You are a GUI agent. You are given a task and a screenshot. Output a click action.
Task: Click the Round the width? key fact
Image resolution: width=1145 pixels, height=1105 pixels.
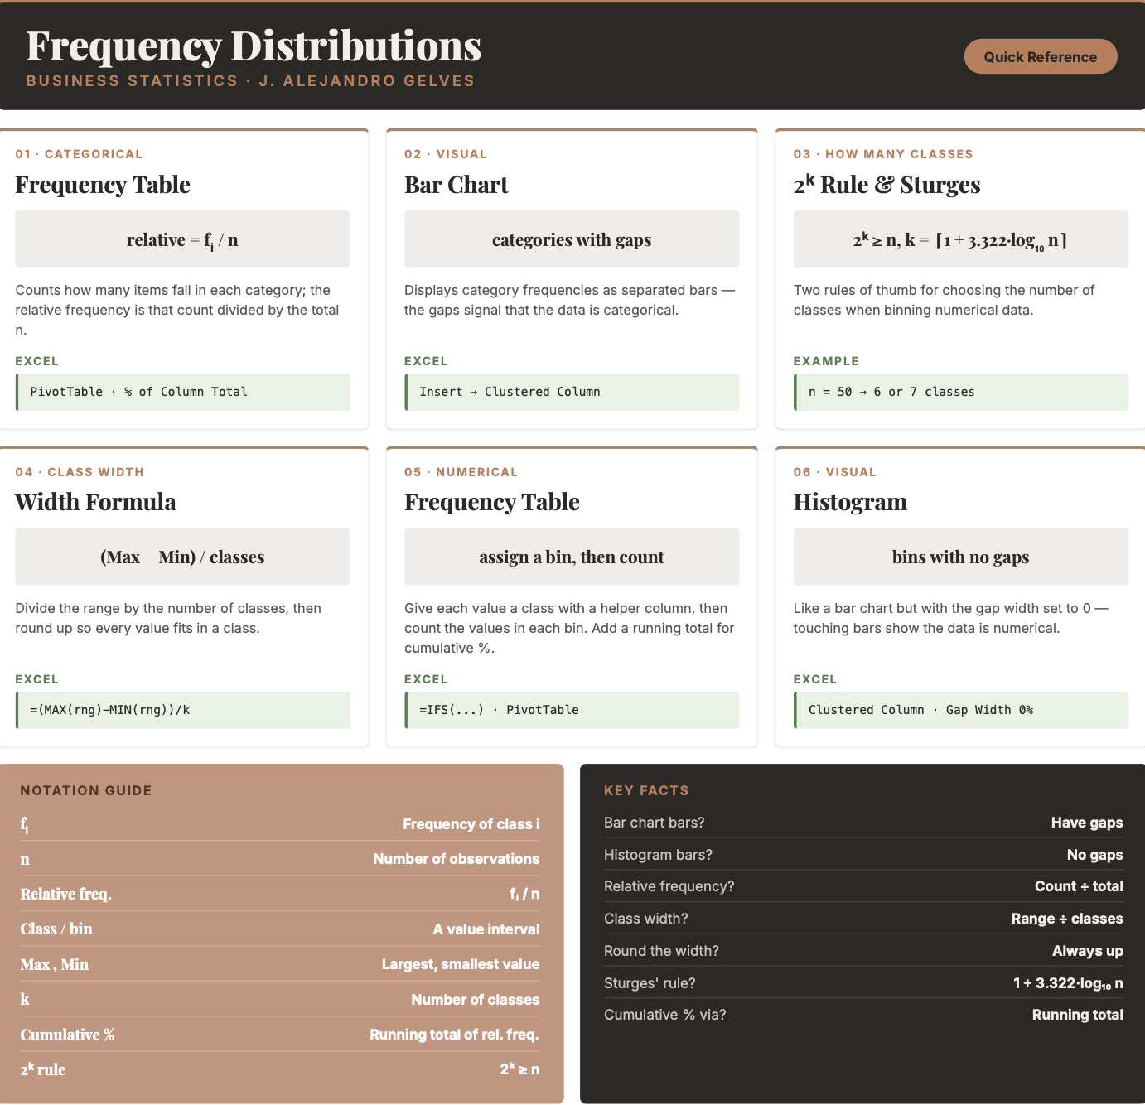pyautogui.click(x=863, y=951)
